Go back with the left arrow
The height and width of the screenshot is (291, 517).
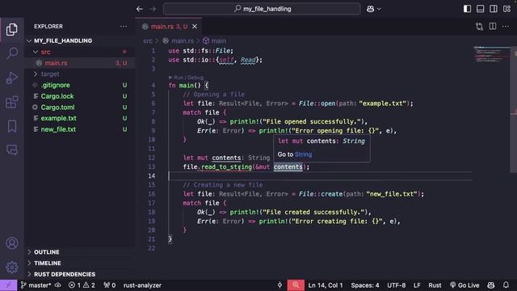[140, 9]
